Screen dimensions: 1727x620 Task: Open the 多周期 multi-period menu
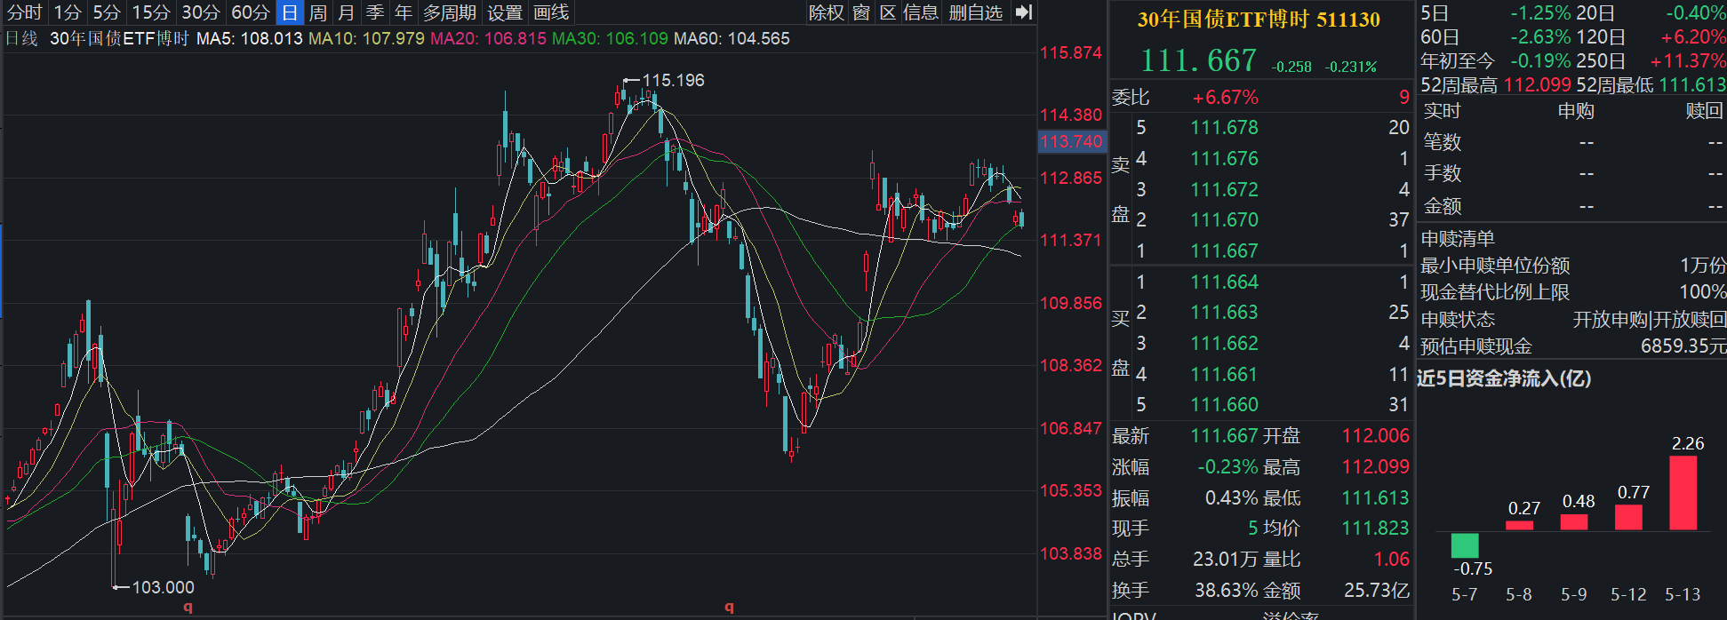450,12
